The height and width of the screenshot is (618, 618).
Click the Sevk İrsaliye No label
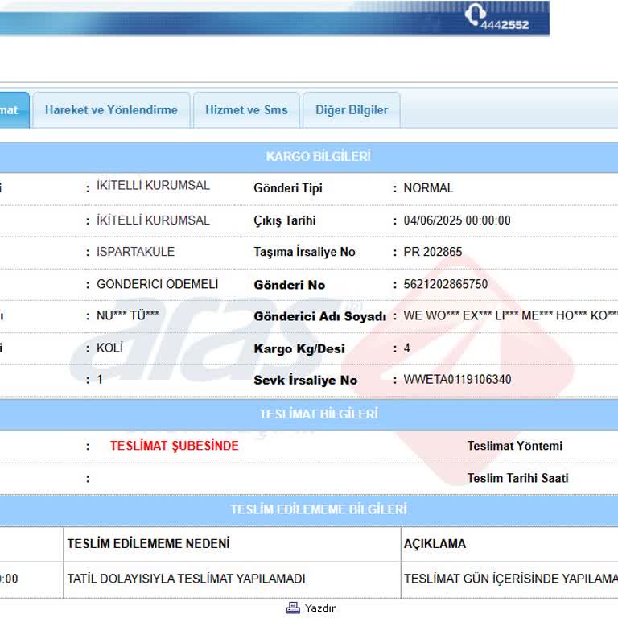coord(306,380)
